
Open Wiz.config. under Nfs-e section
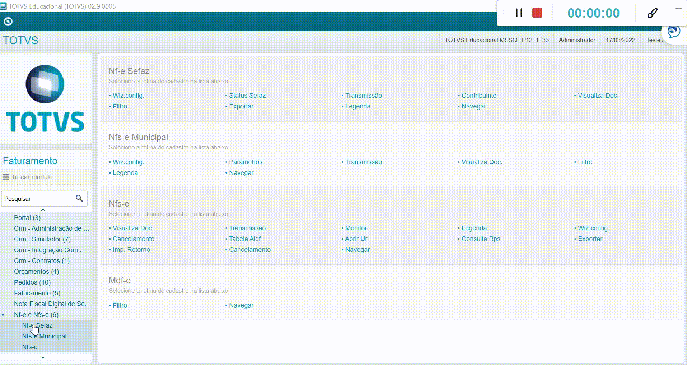click(x=594, y=228)
